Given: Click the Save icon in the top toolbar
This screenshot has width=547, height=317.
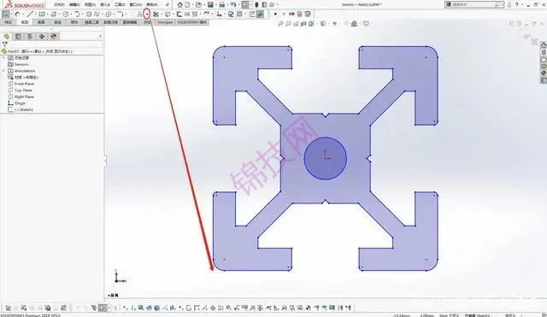Looking at the screenshot, I should coord(210,4).
